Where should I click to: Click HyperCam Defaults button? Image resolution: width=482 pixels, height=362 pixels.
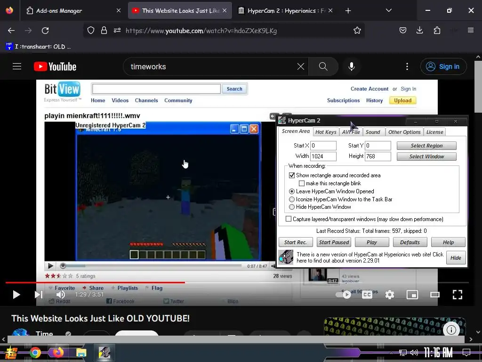410,242
